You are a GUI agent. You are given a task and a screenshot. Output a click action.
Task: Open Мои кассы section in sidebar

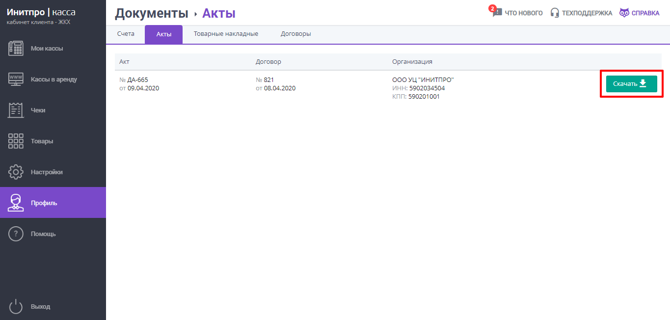point(53,48)
